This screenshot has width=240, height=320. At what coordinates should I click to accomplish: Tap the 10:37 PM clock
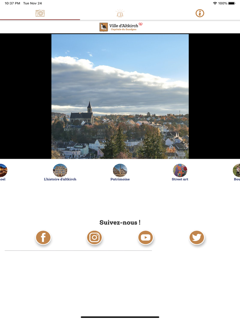(12, 3)
